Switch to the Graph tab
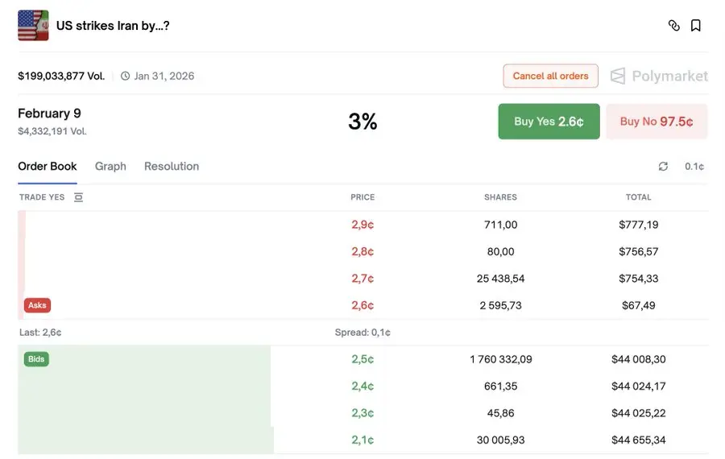The width and height of the screenshot is (725, 459). (110, 167)
